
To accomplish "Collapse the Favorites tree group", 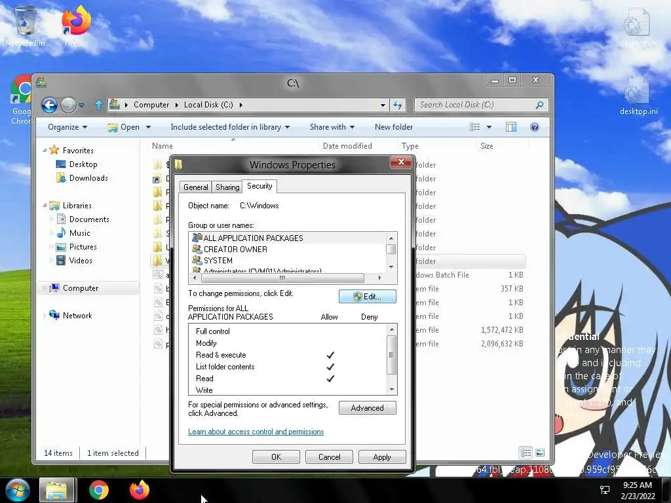I will pos(45,150).
